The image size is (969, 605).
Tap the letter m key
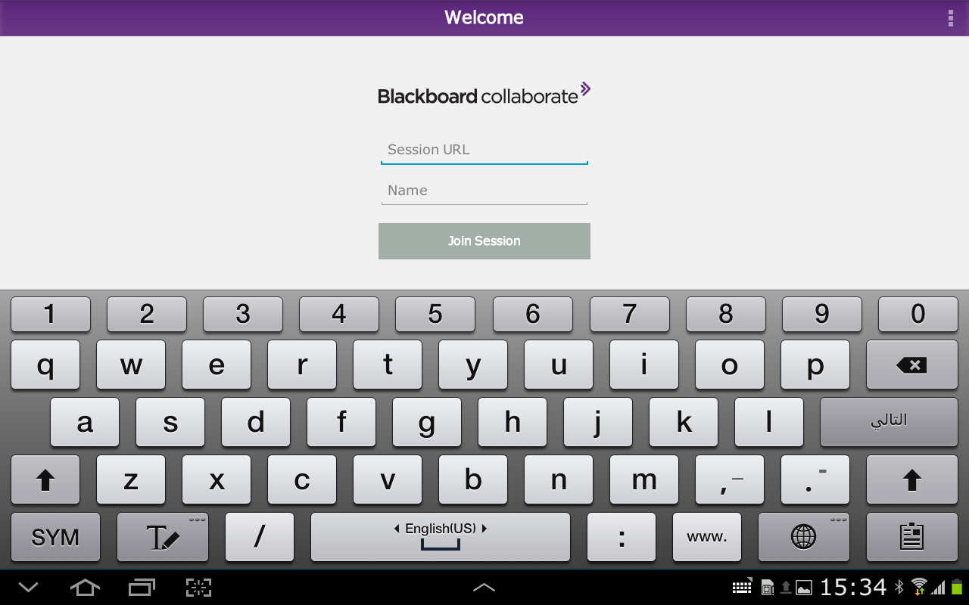click(x=644, y=480)
